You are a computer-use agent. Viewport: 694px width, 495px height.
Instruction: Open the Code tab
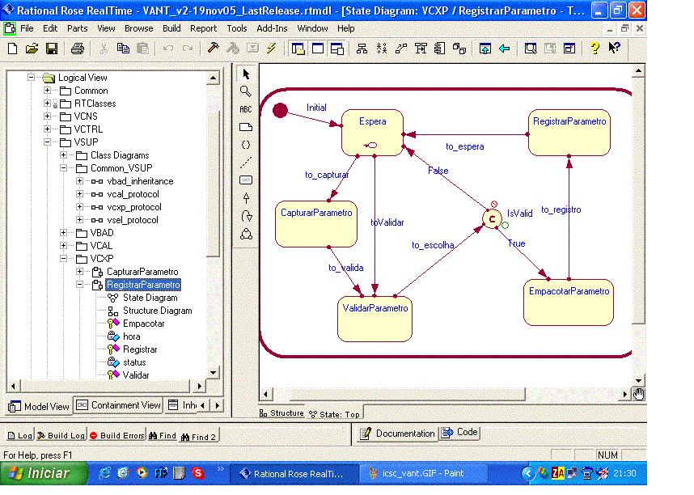[x=460, y=432]
